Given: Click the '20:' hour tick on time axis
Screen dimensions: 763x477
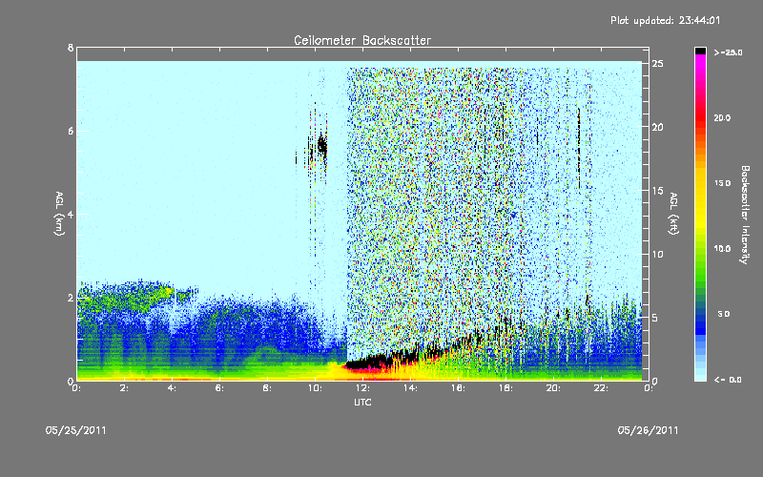Looking at the screenshot, I should (554, 388).
